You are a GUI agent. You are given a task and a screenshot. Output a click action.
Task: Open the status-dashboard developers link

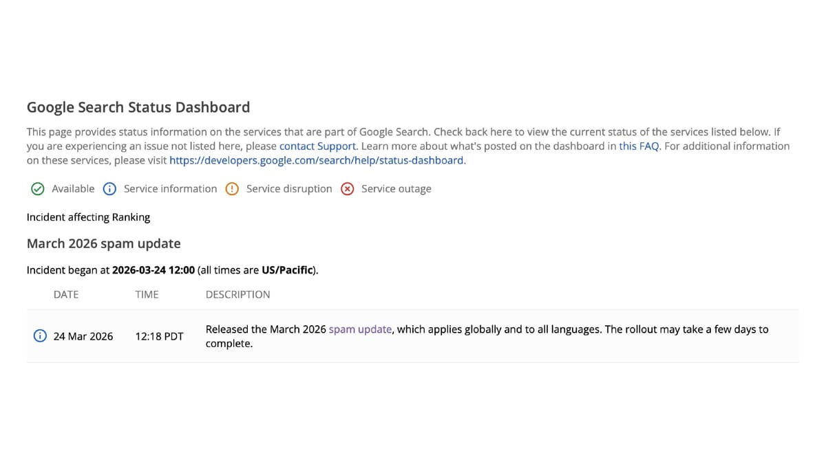click(x=317, y=160)
